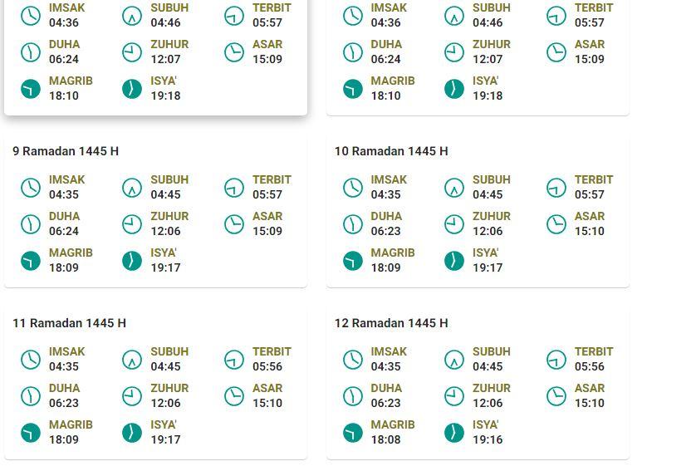The width and height of the screenshot is (696, 466).
Task: Click the Duha icon in the 12 Ramadan card
Action: [353, 396]
